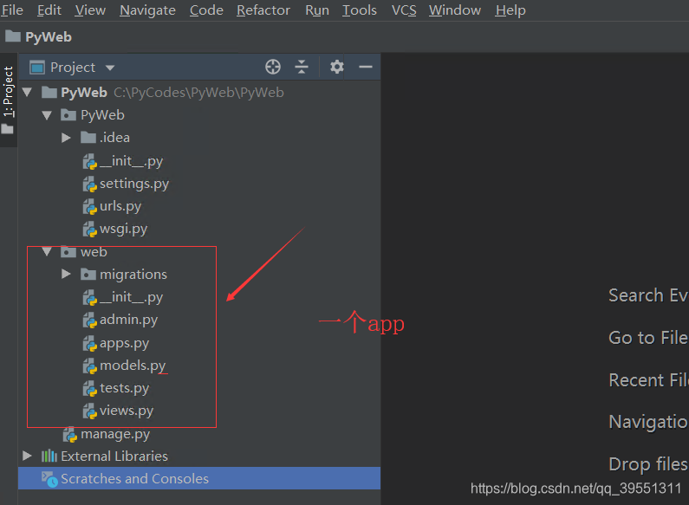Select tests.py in the tree
The height and width of the screenshot is (505, 689).
(124, 389)
